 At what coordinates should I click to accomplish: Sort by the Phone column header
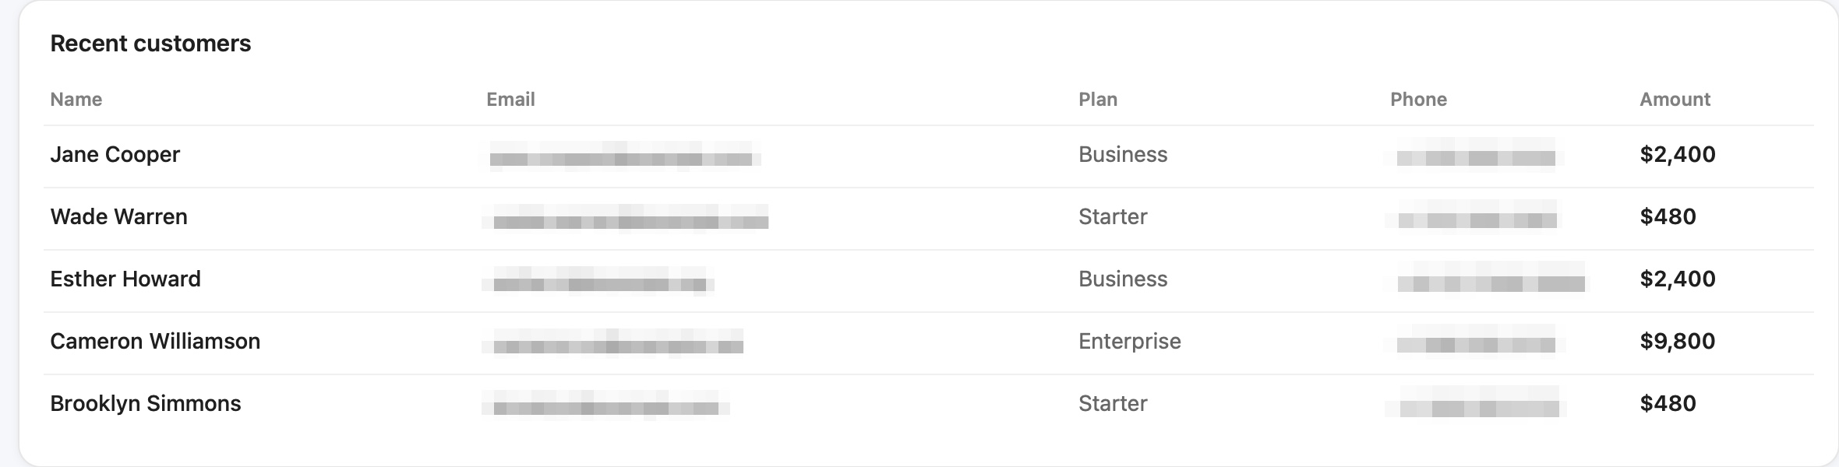[1418, 100]
